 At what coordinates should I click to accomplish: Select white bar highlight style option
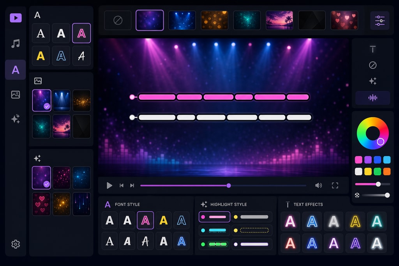click(252, 244)
